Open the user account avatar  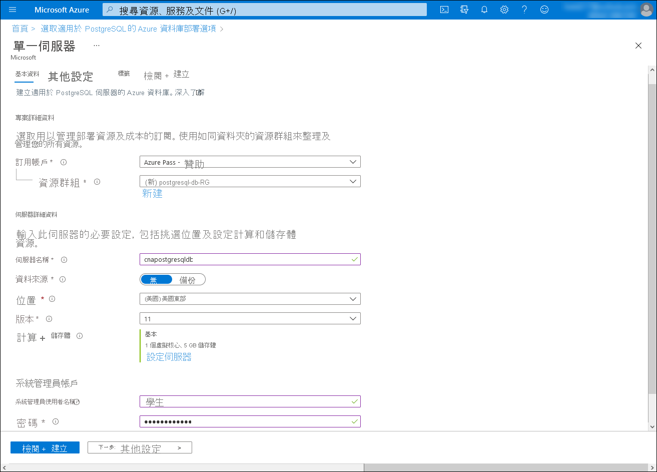pyautogui.click(x=646, y=10)
